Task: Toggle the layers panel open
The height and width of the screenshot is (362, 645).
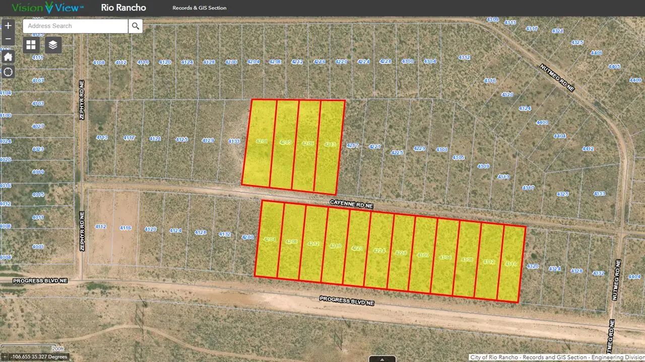Action: (53, 45)
